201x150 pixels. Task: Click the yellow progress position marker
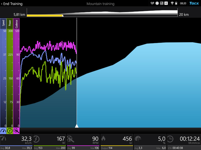(63, 16)
